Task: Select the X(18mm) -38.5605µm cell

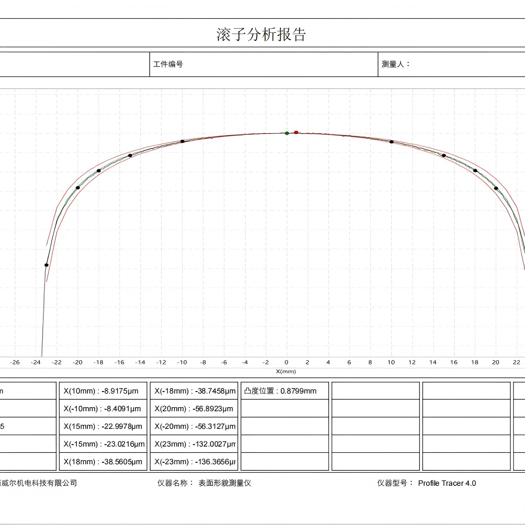Action: click(103, 462)
